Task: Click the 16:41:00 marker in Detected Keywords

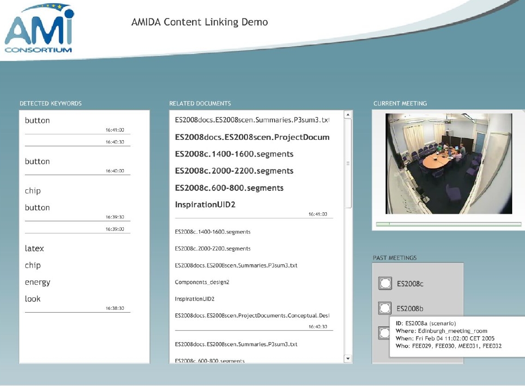Action: coord(115,130)
